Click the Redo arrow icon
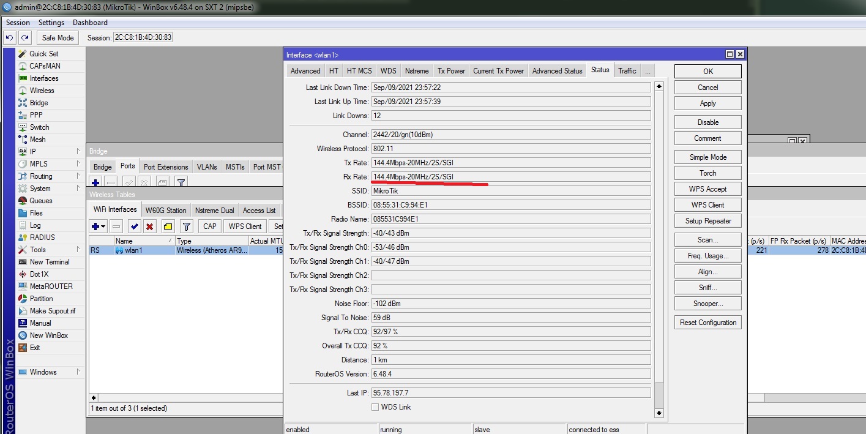The width and height of the screenshot is (866, 434). click(24, 37)
